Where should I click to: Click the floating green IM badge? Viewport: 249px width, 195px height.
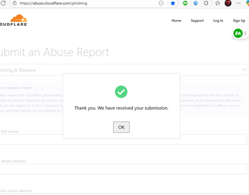(238, 33)
